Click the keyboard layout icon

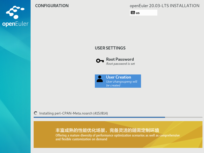[133, 12]
